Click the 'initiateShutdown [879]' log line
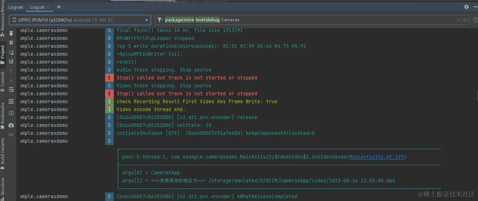 pyautogui.click(x=216, y=133)
